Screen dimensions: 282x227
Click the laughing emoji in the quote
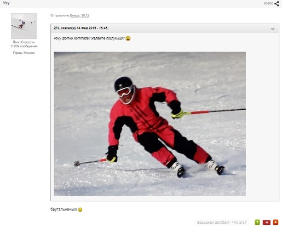click(x=128, y=38)
